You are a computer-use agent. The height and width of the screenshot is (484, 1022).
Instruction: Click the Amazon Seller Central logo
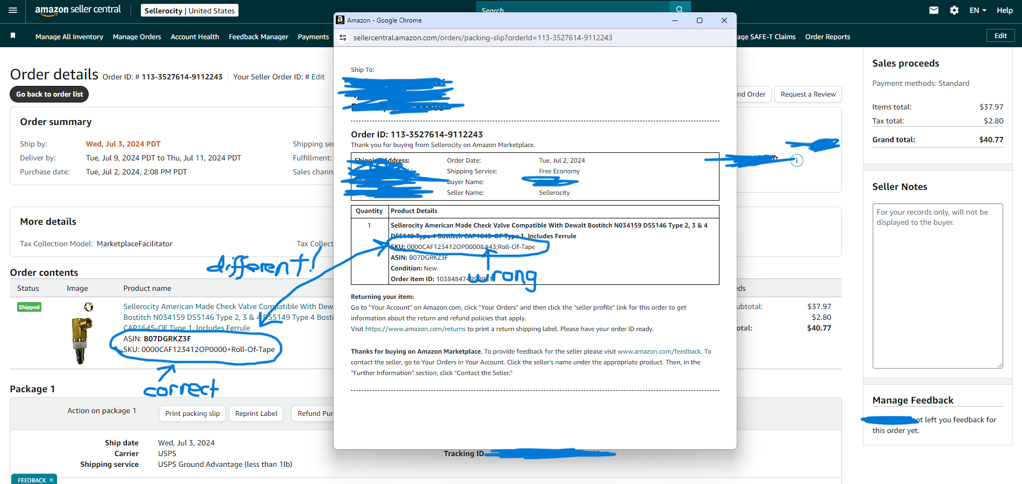tap(78, 10)
